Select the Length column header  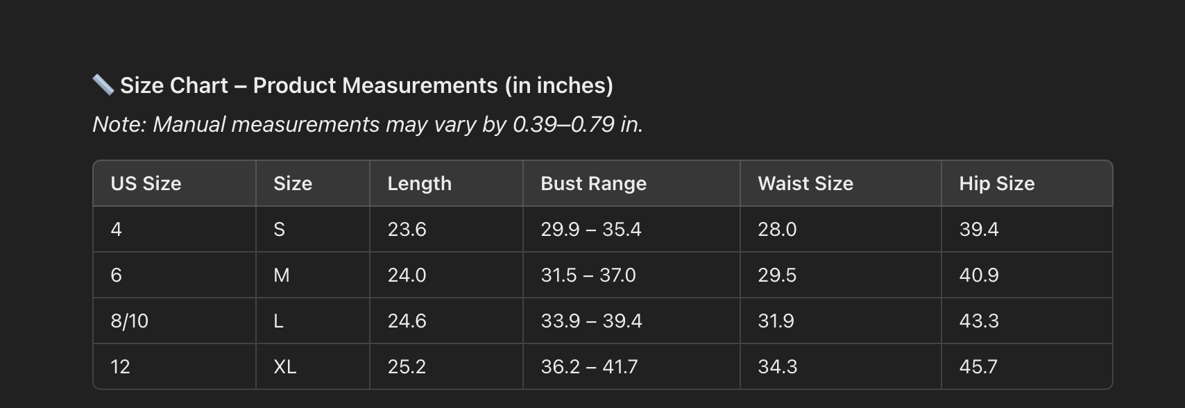(446, 183)
